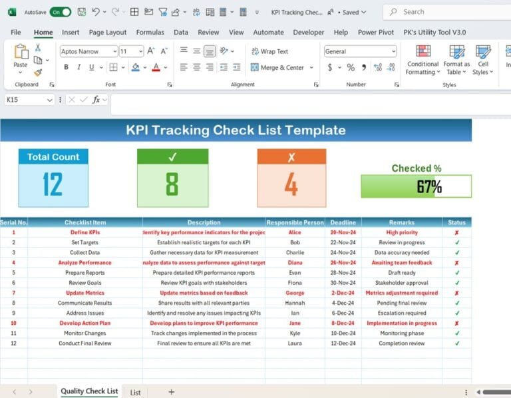Click the Orientation text angle icon
The height and width of the screenshot is (398, 511).
coord(224,51)
